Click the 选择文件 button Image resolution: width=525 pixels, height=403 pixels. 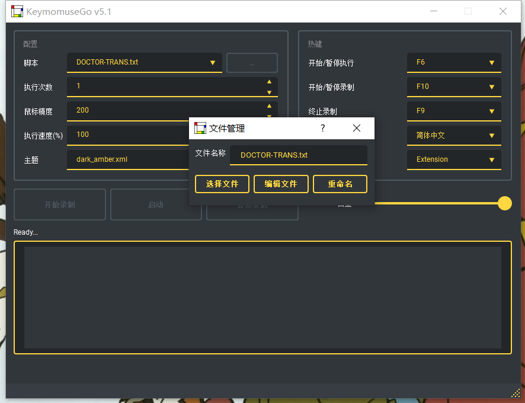click(x=222, y=184)
